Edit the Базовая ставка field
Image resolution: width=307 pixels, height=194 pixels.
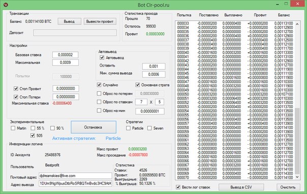pos(66,55)
